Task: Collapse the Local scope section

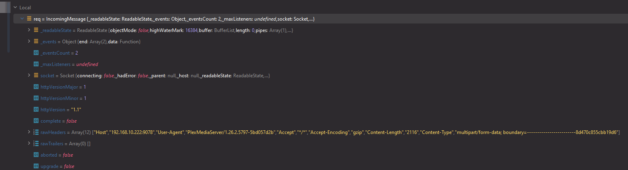Action: [15, 8]
